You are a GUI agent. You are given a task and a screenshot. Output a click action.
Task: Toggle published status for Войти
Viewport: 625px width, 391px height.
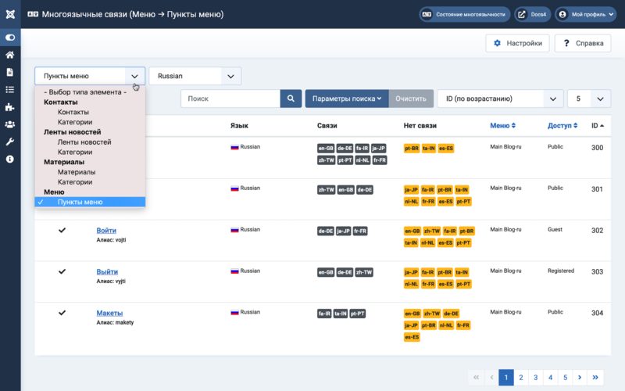point(62,230)
